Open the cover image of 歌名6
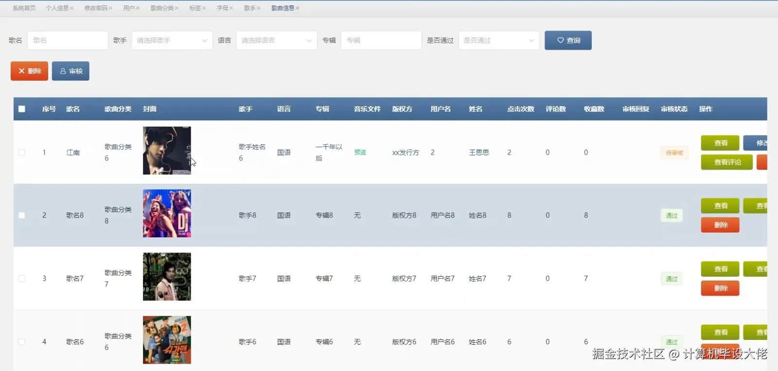 click(x=167, y=340)
